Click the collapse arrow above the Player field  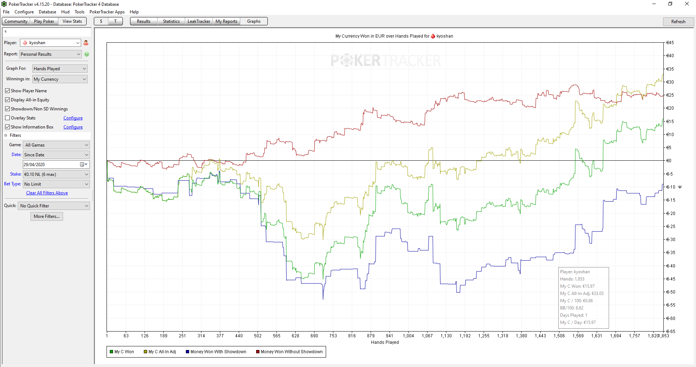(5, 31)
